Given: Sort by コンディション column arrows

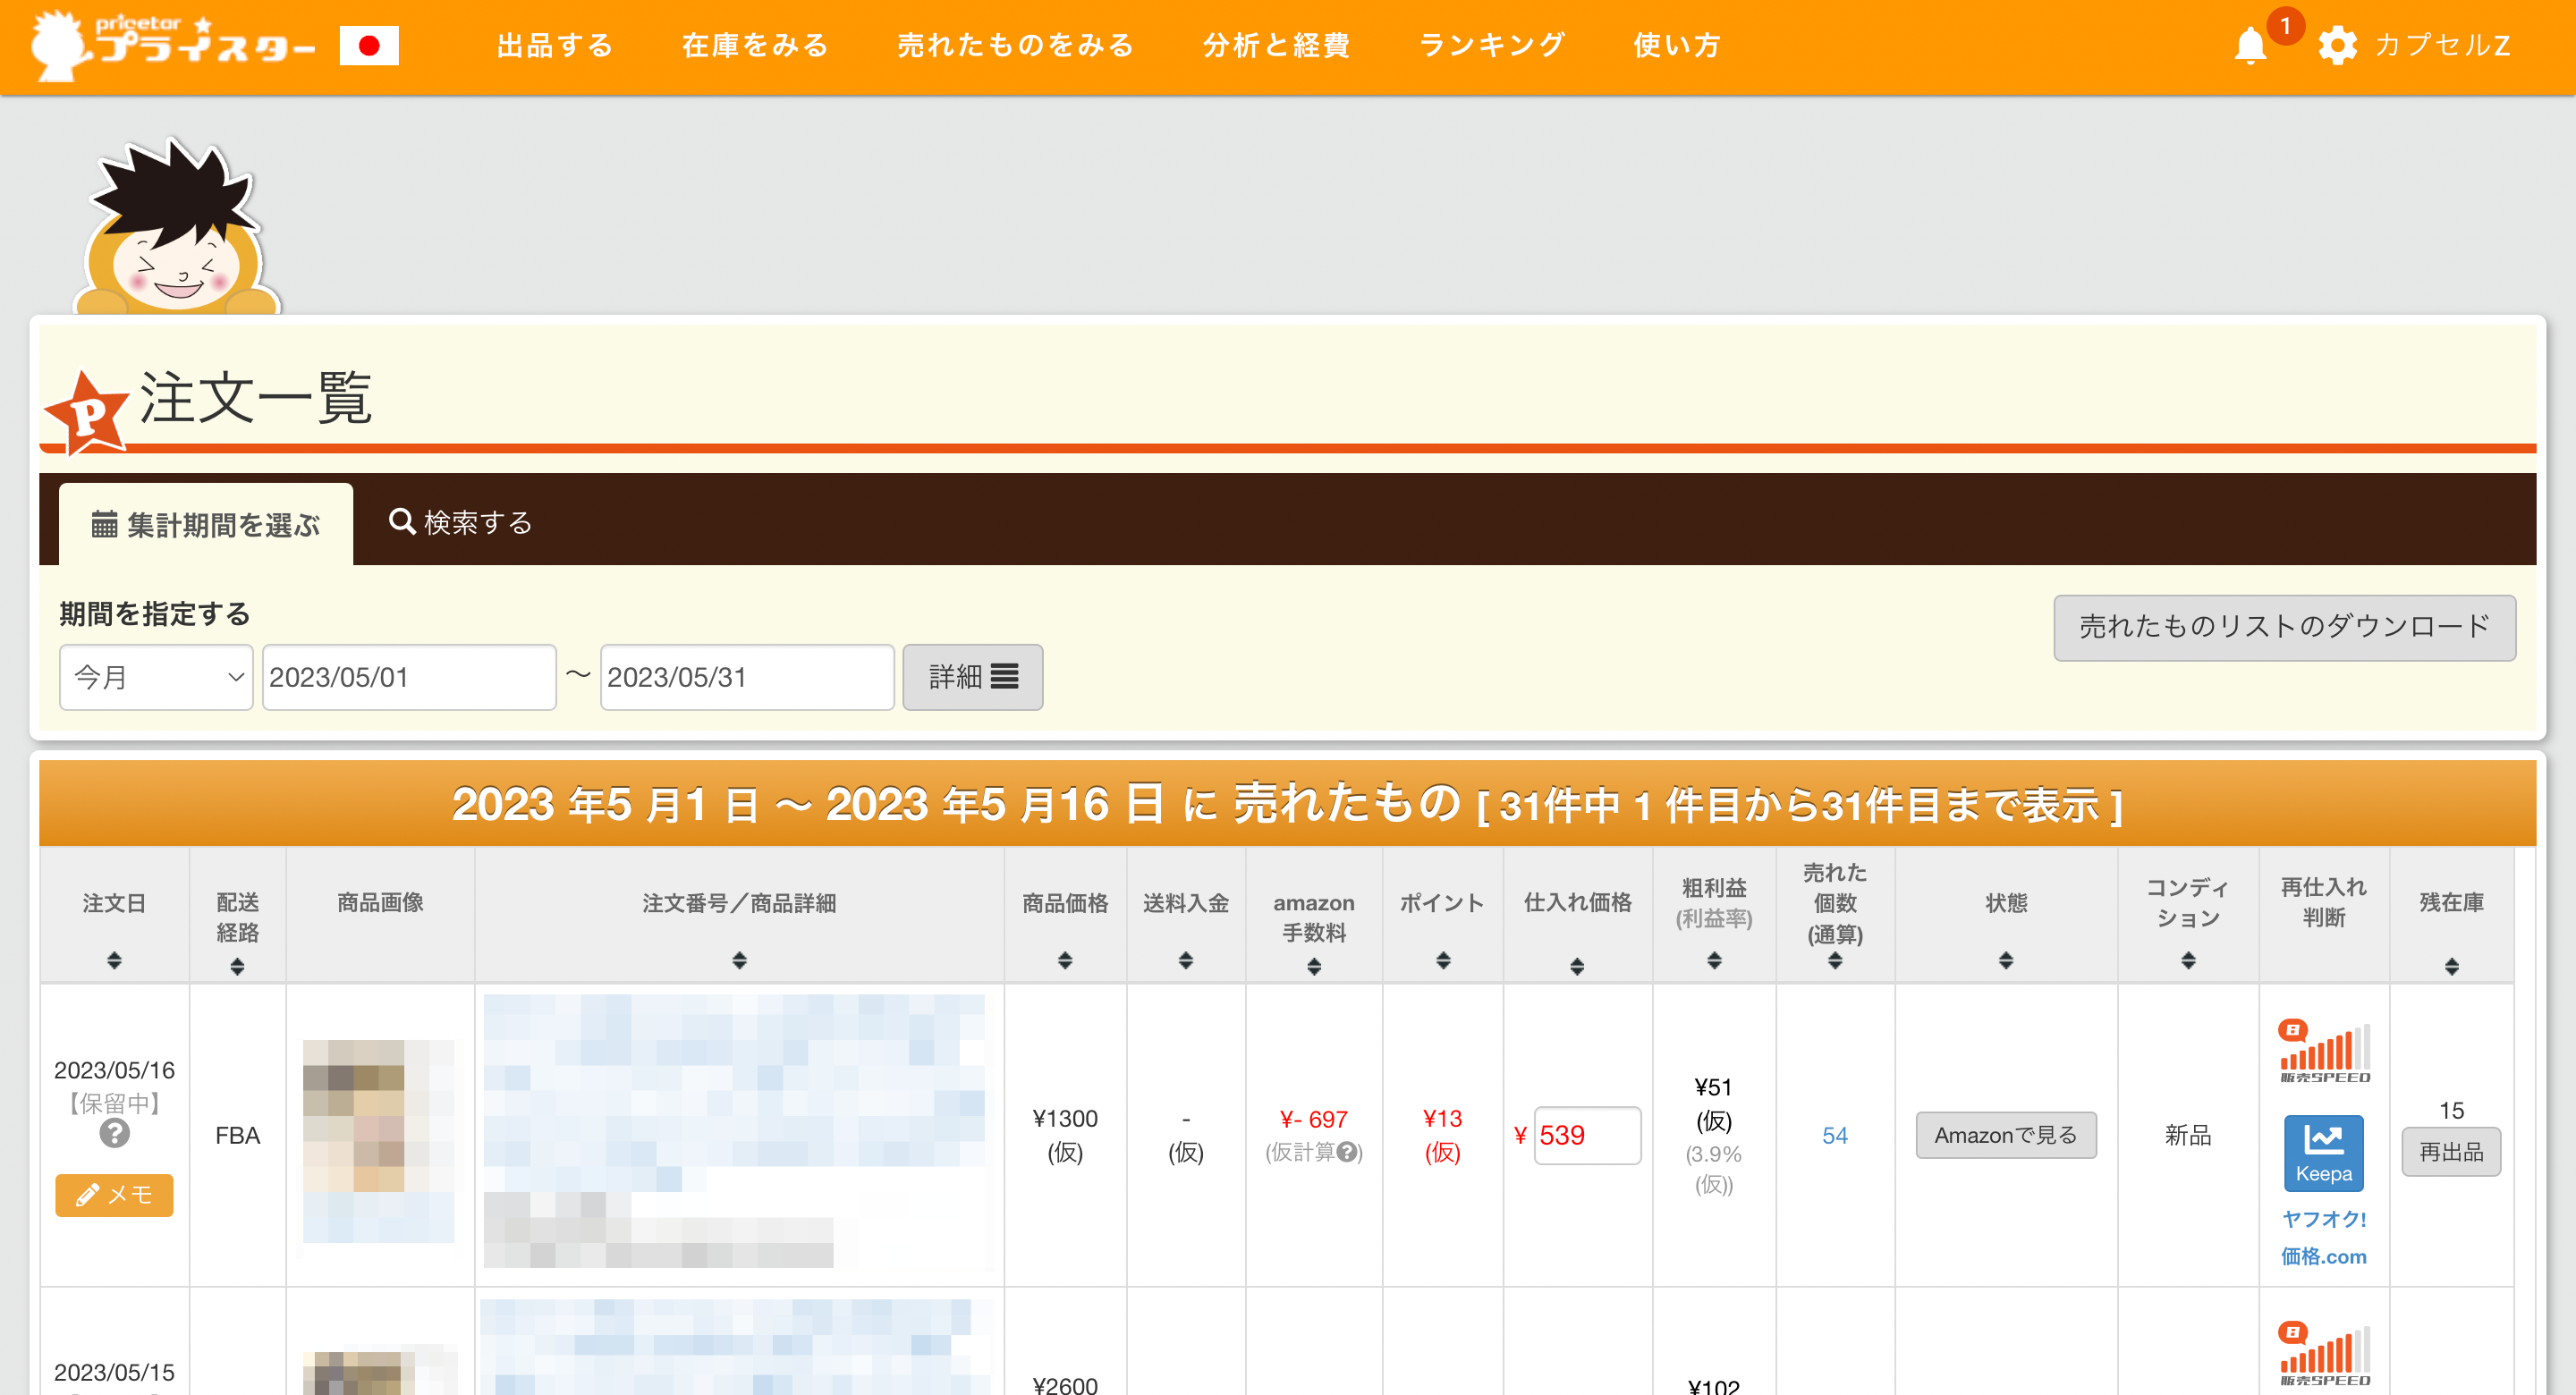Looking at the screenshot, I should tap(2188, 961).
